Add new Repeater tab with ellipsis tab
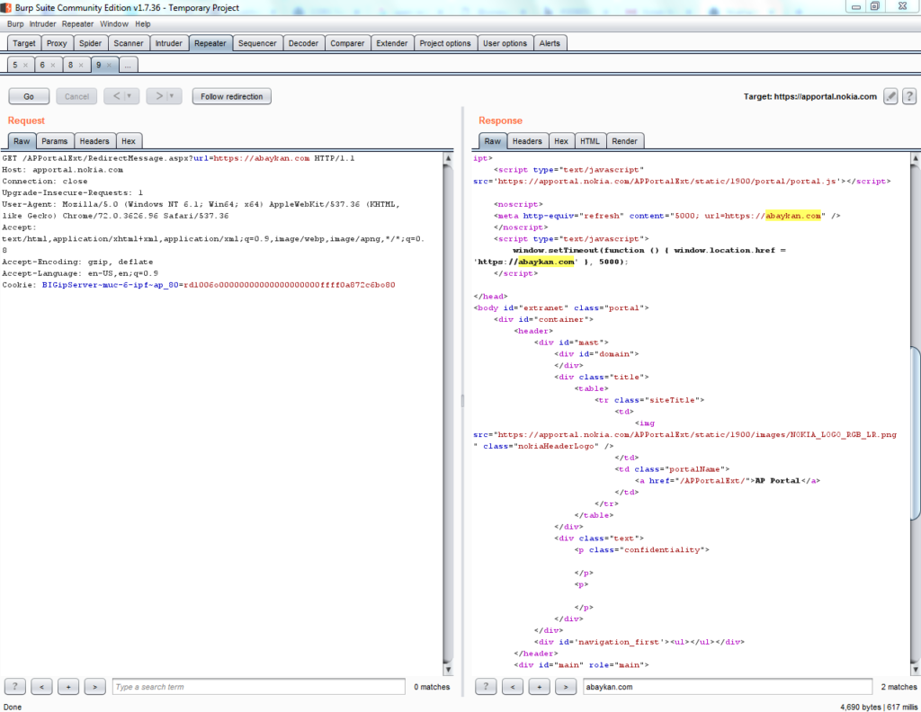This screenshot has height=712, width=921. click(129, 66)
